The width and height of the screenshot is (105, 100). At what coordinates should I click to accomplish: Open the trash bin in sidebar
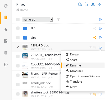point(6,53)
